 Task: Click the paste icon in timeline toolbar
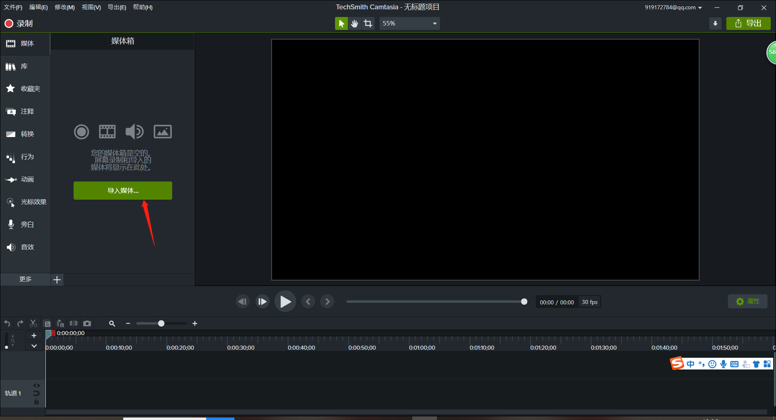coord(60,323)
